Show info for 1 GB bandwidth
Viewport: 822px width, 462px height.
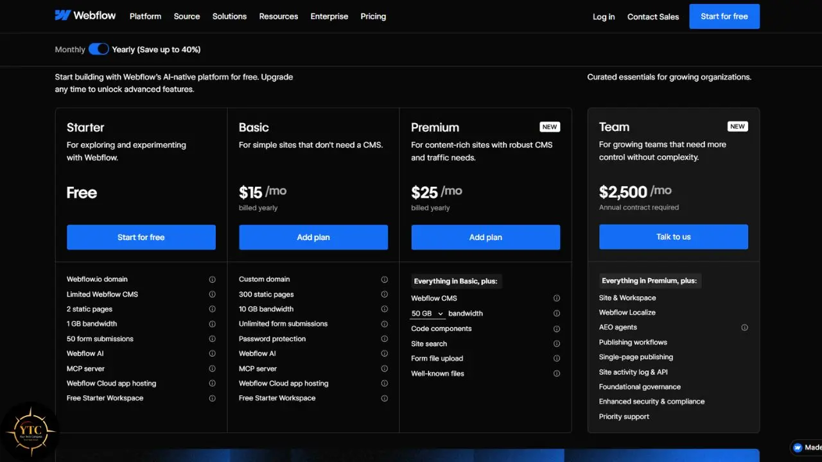(x=212, y=324)
